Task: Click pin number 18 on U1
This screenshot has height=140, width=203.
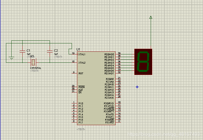Action: pos(73,62)
